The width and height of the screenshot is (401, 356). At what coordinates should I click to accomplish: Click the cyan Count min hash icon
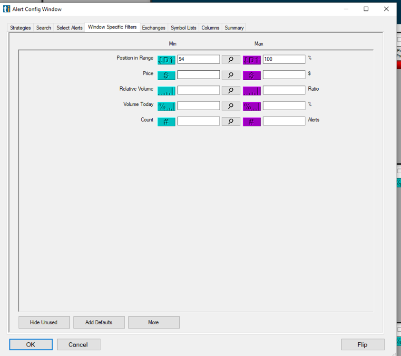pyautogui.click(x=166, y=122)
